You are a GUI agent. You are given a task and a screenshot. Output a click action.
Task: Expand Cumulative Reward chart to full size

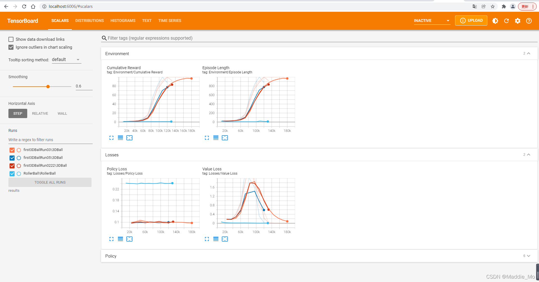coord(111,138)
